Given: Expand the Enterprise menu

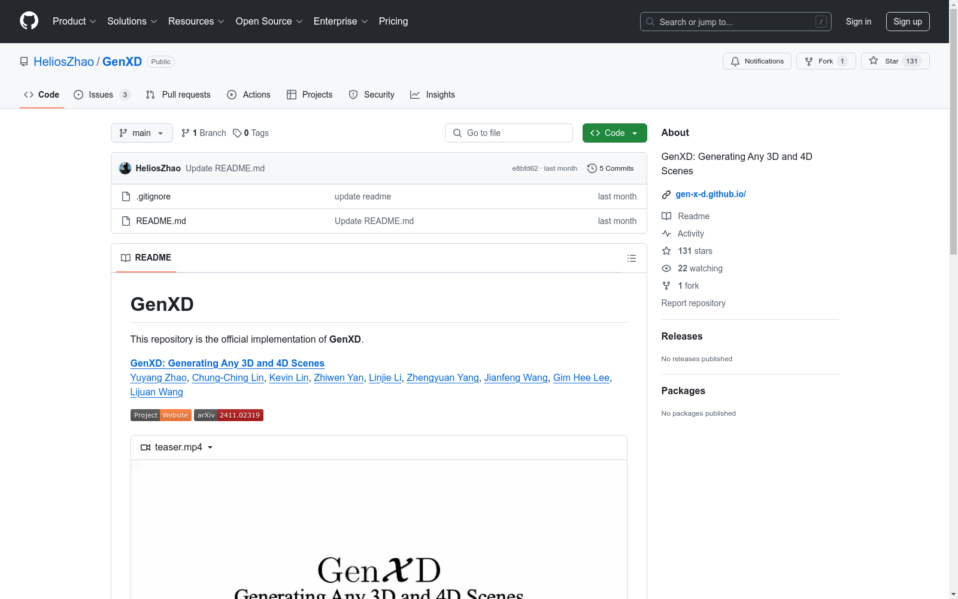Looking at the screenshot, I should pos(341,21).
